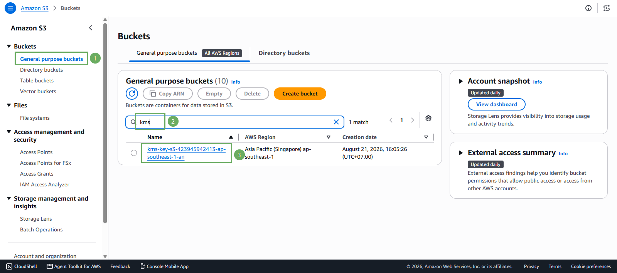Open Agent Toolkit for AWS
Image resolution: width=617 pixels, height=273 pixels.
pyautogui.click(x=74, y=266)
